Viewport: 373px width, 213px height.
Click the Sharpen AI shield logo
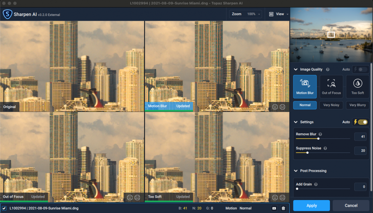coord(8,14)
